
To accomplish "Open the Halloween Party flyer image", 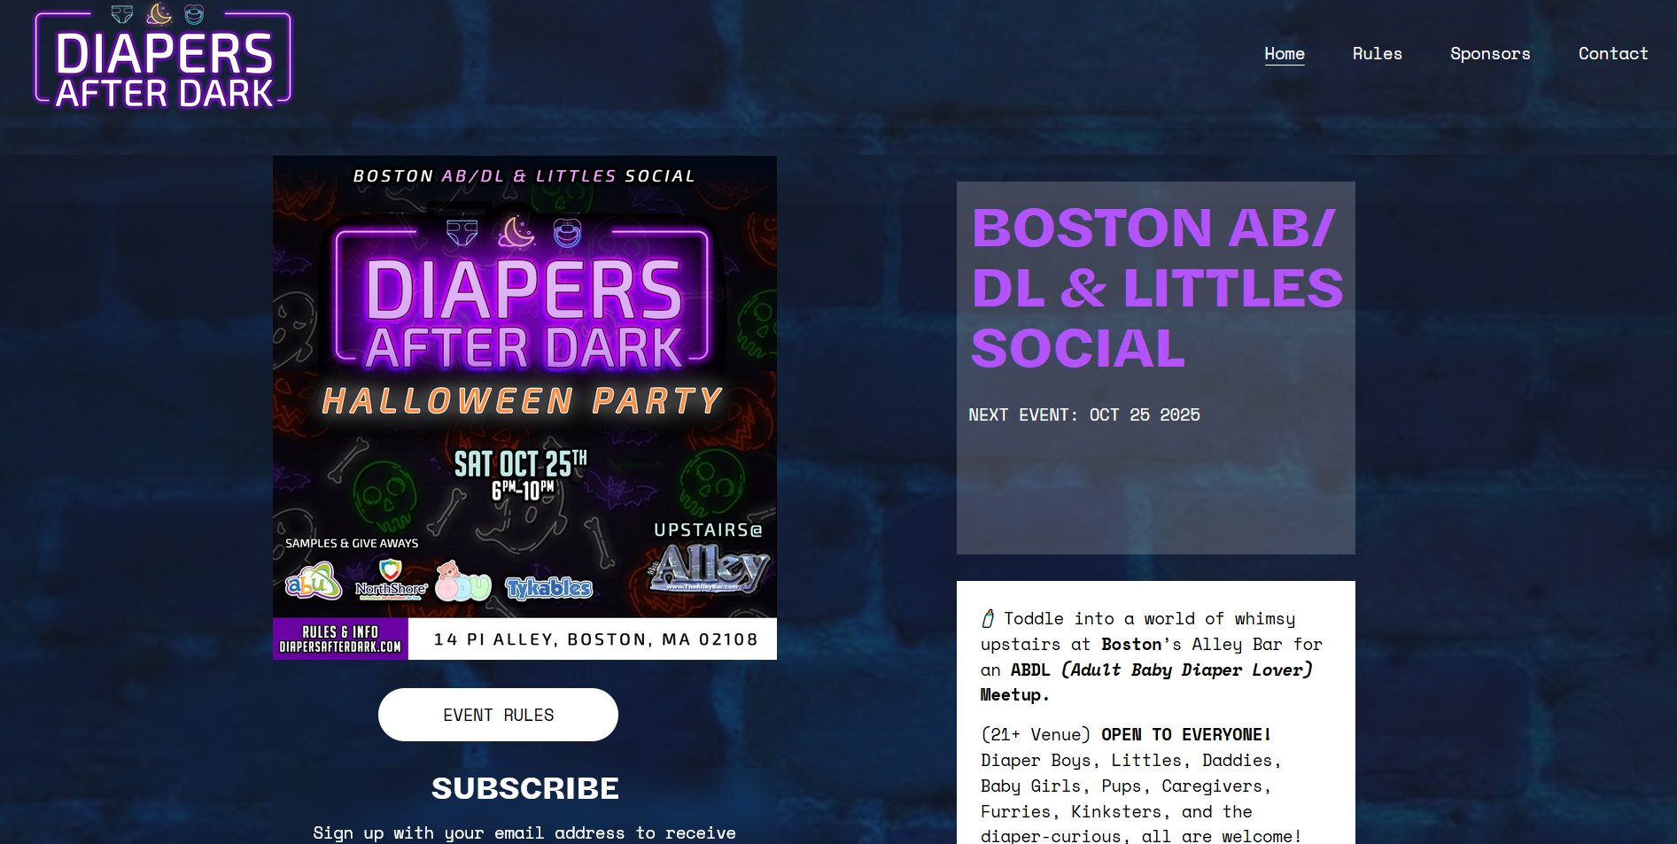I will [524, 408].
